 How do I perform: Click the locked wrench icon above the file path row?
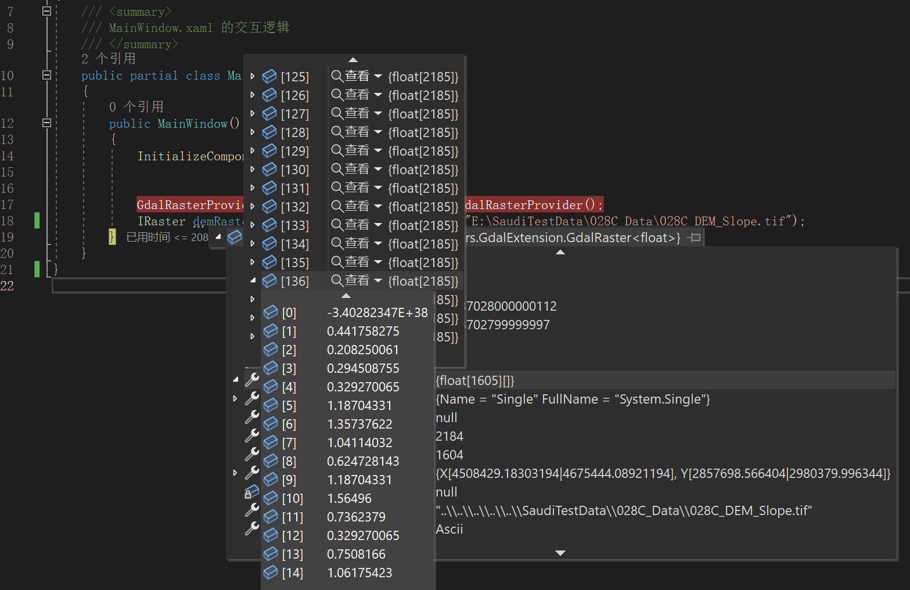pyautogui.click(x=251, y=492)
